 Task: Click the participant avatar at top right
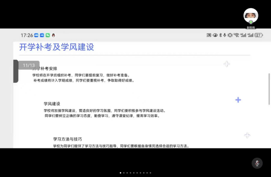(251, 15)
